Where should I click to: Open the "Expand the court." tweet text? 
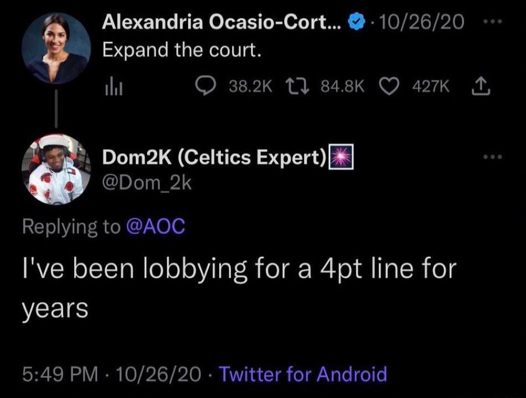182,51
